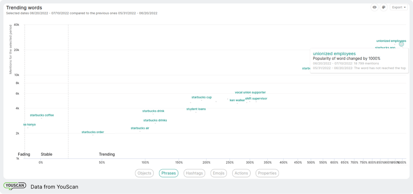Click the 'starbucks air' phrase
The image size is (413, 194).
(140, 128)
